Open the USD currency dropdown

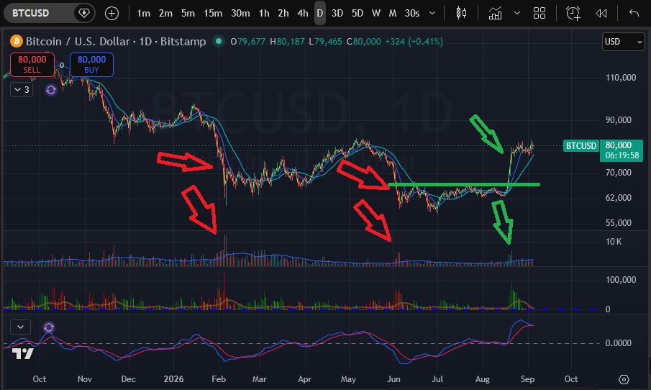tap(623, 42)
